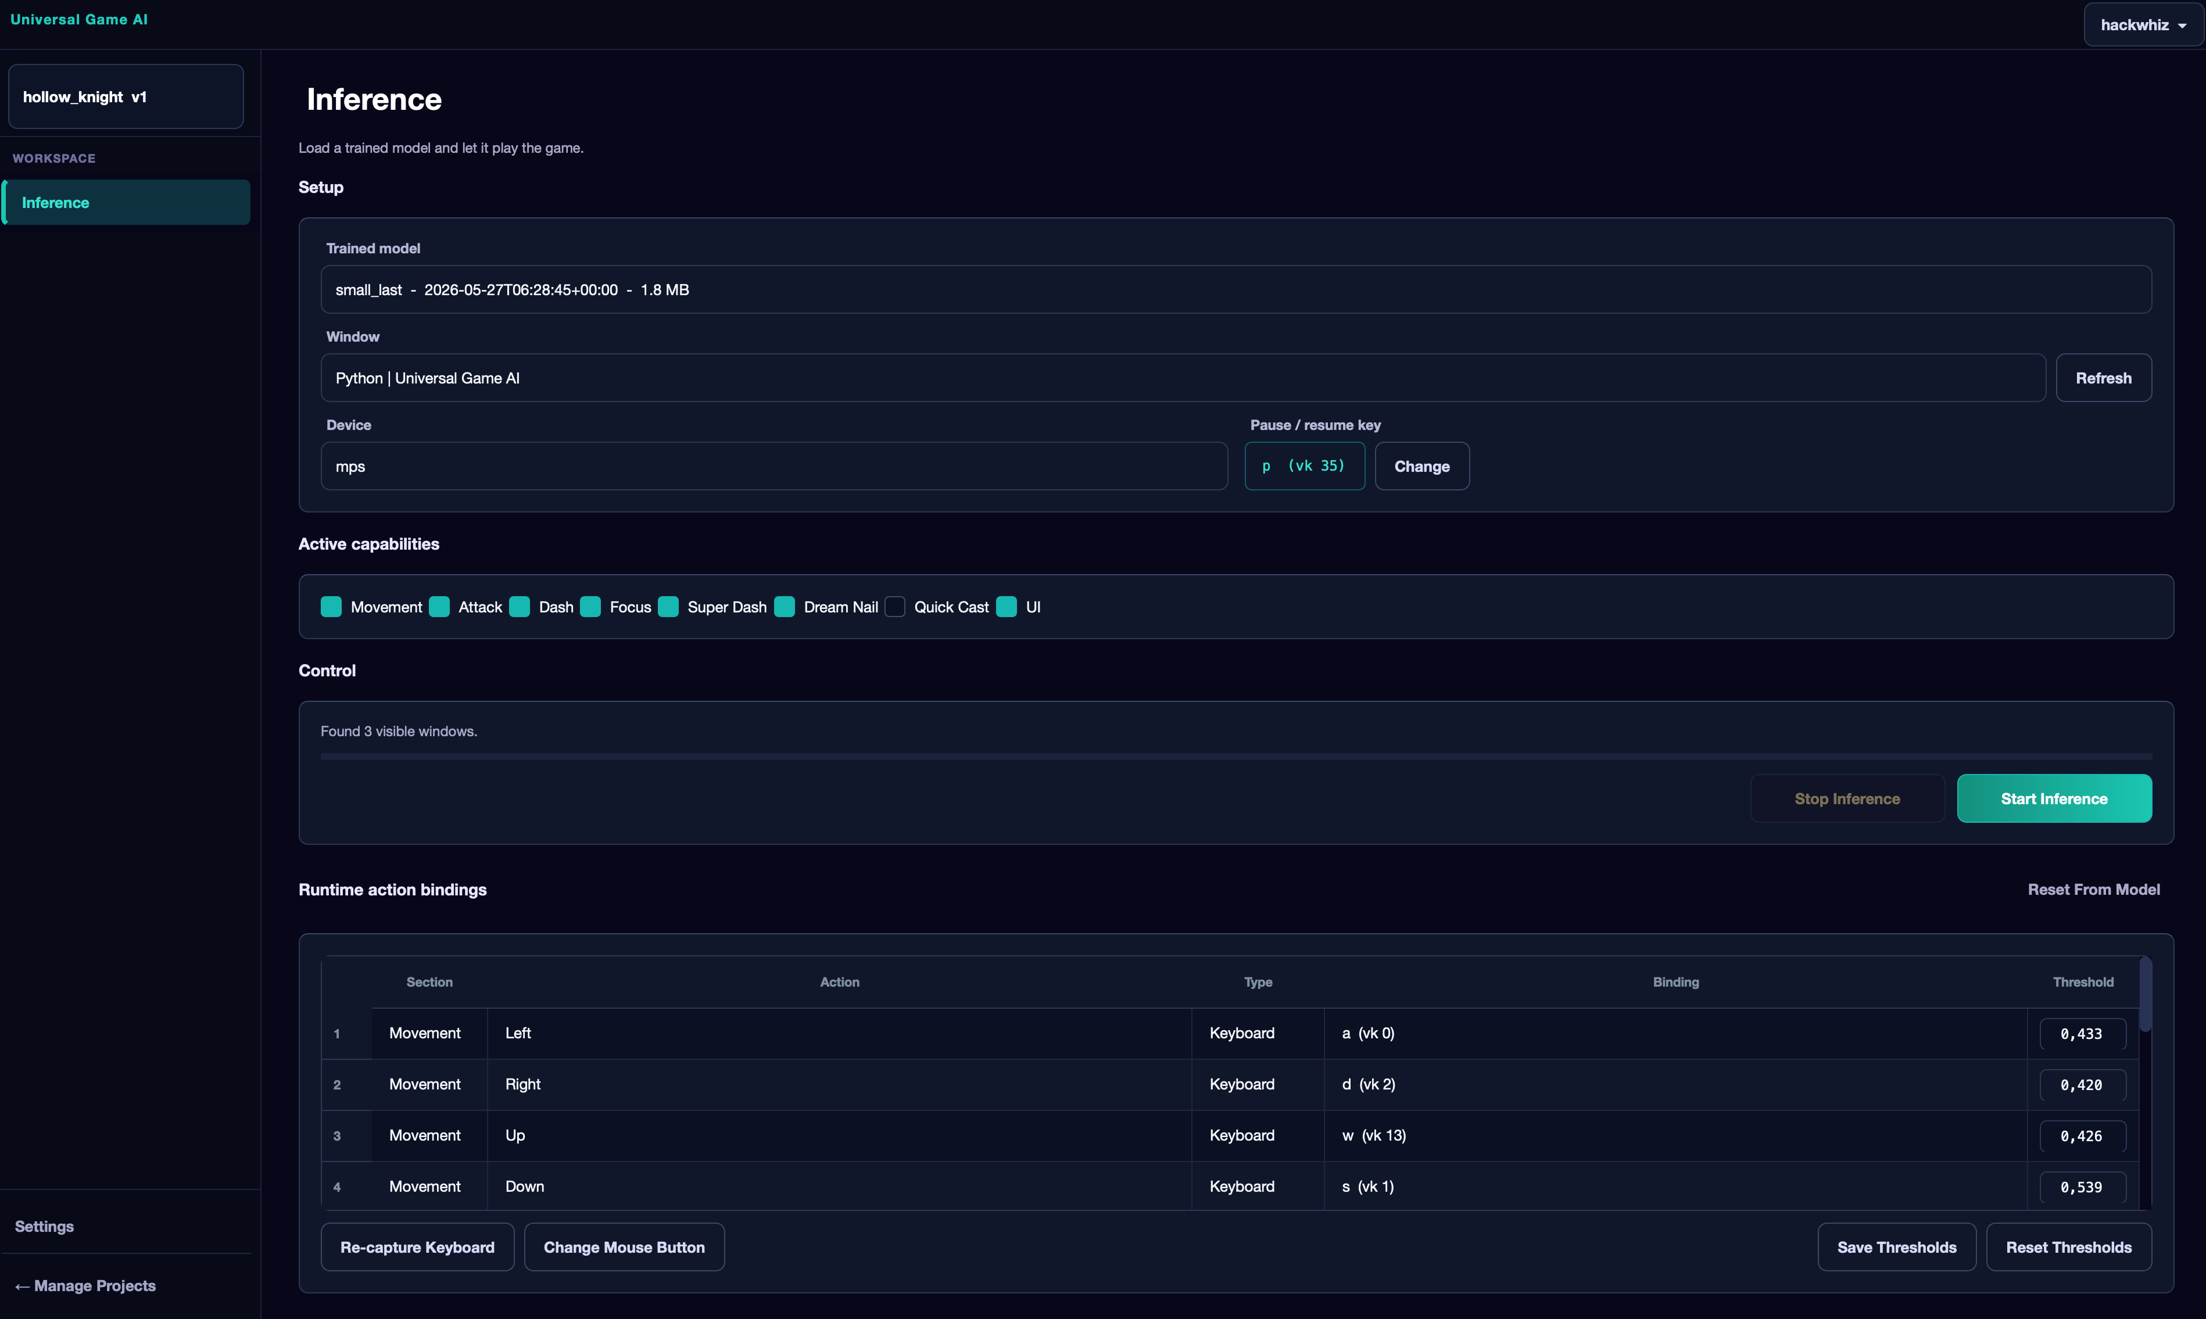This screenshot has height=1319, width=2206.
Task: Open the hollow_knight v1 project selector
Action: 126,96
